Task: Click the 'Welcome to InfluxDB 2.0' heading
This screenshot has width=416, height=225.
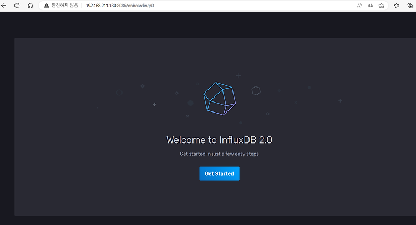Action: point(219,140)
